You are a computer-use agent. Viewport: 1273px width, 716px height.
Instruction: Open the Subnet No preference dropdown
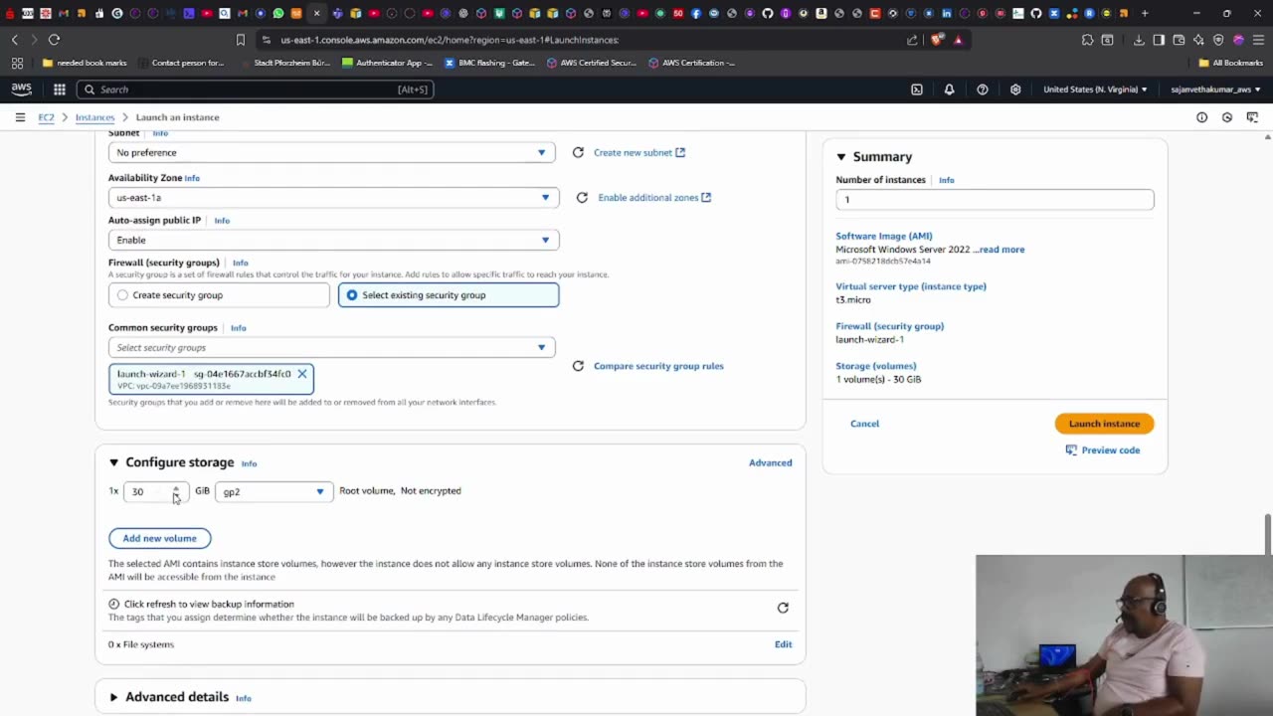coord(332,152)
